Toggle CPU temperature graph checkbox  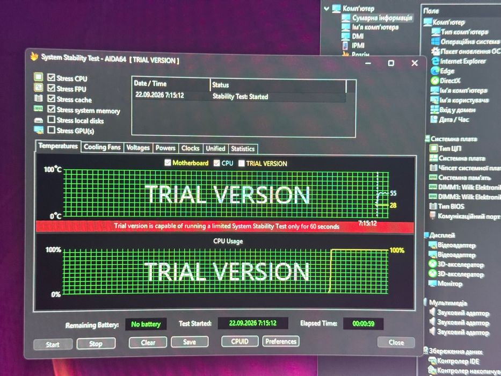pos(216,163)
